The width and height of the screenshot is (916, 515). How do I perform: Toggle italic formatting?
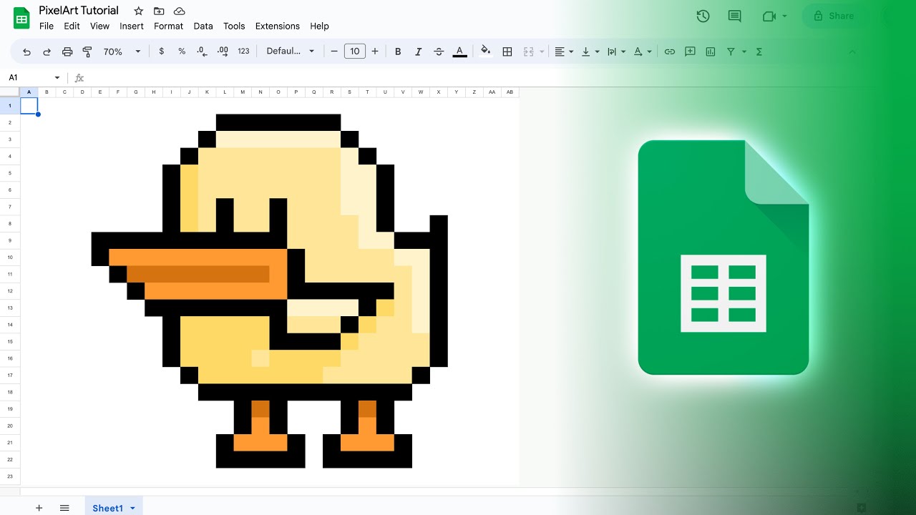[418, 51]
